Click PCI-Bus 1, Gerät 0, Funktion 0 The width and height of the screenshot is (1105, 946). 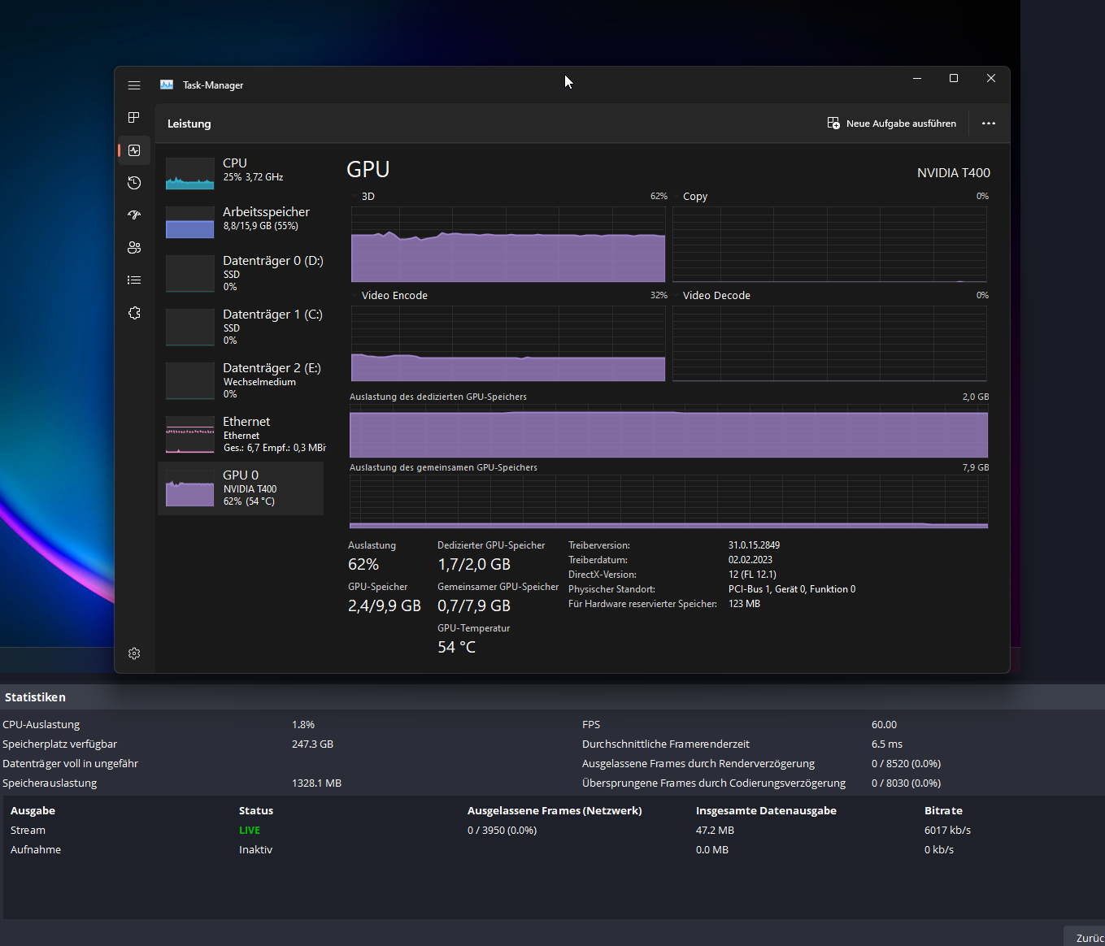(792, 589)
